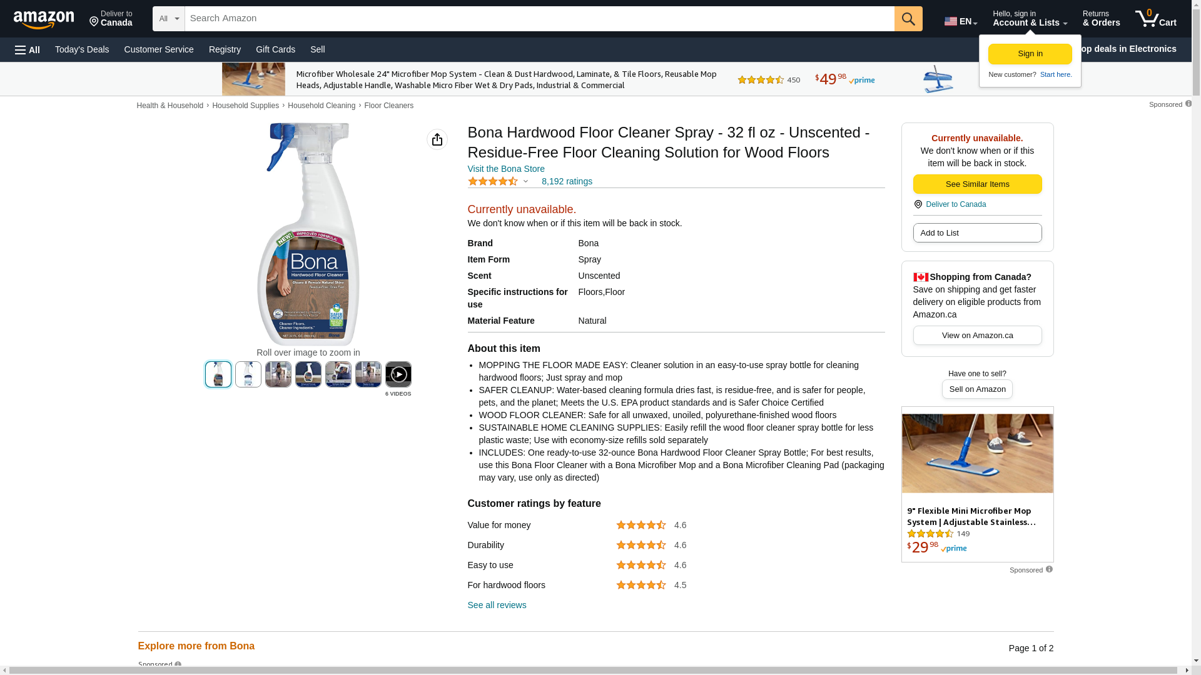This screenshot has height=675, width=1201.
Task: Select the second product image thumbnail
Action: coord(248,374)
